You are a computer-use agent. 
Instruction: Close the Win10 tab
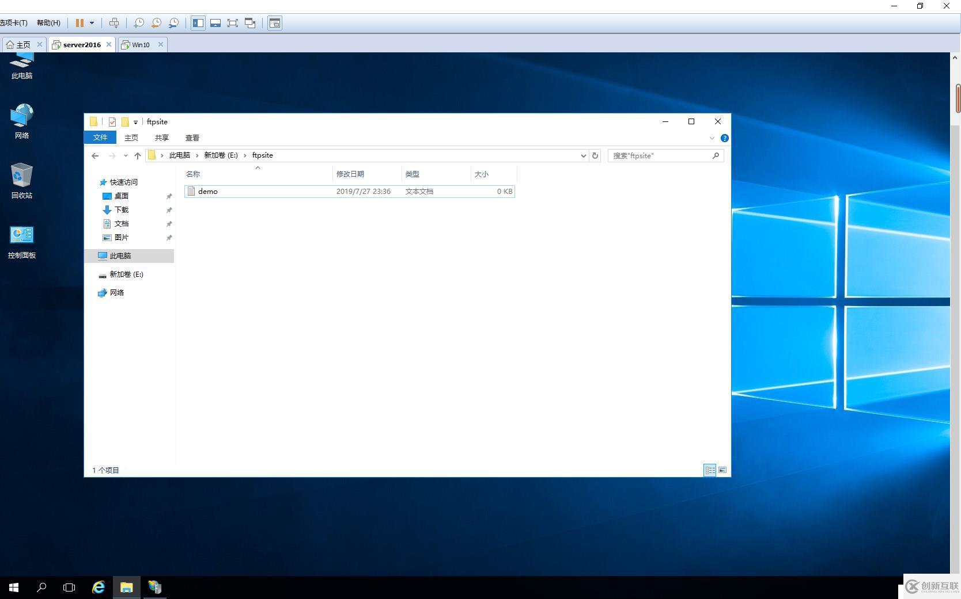pos(161,44)
